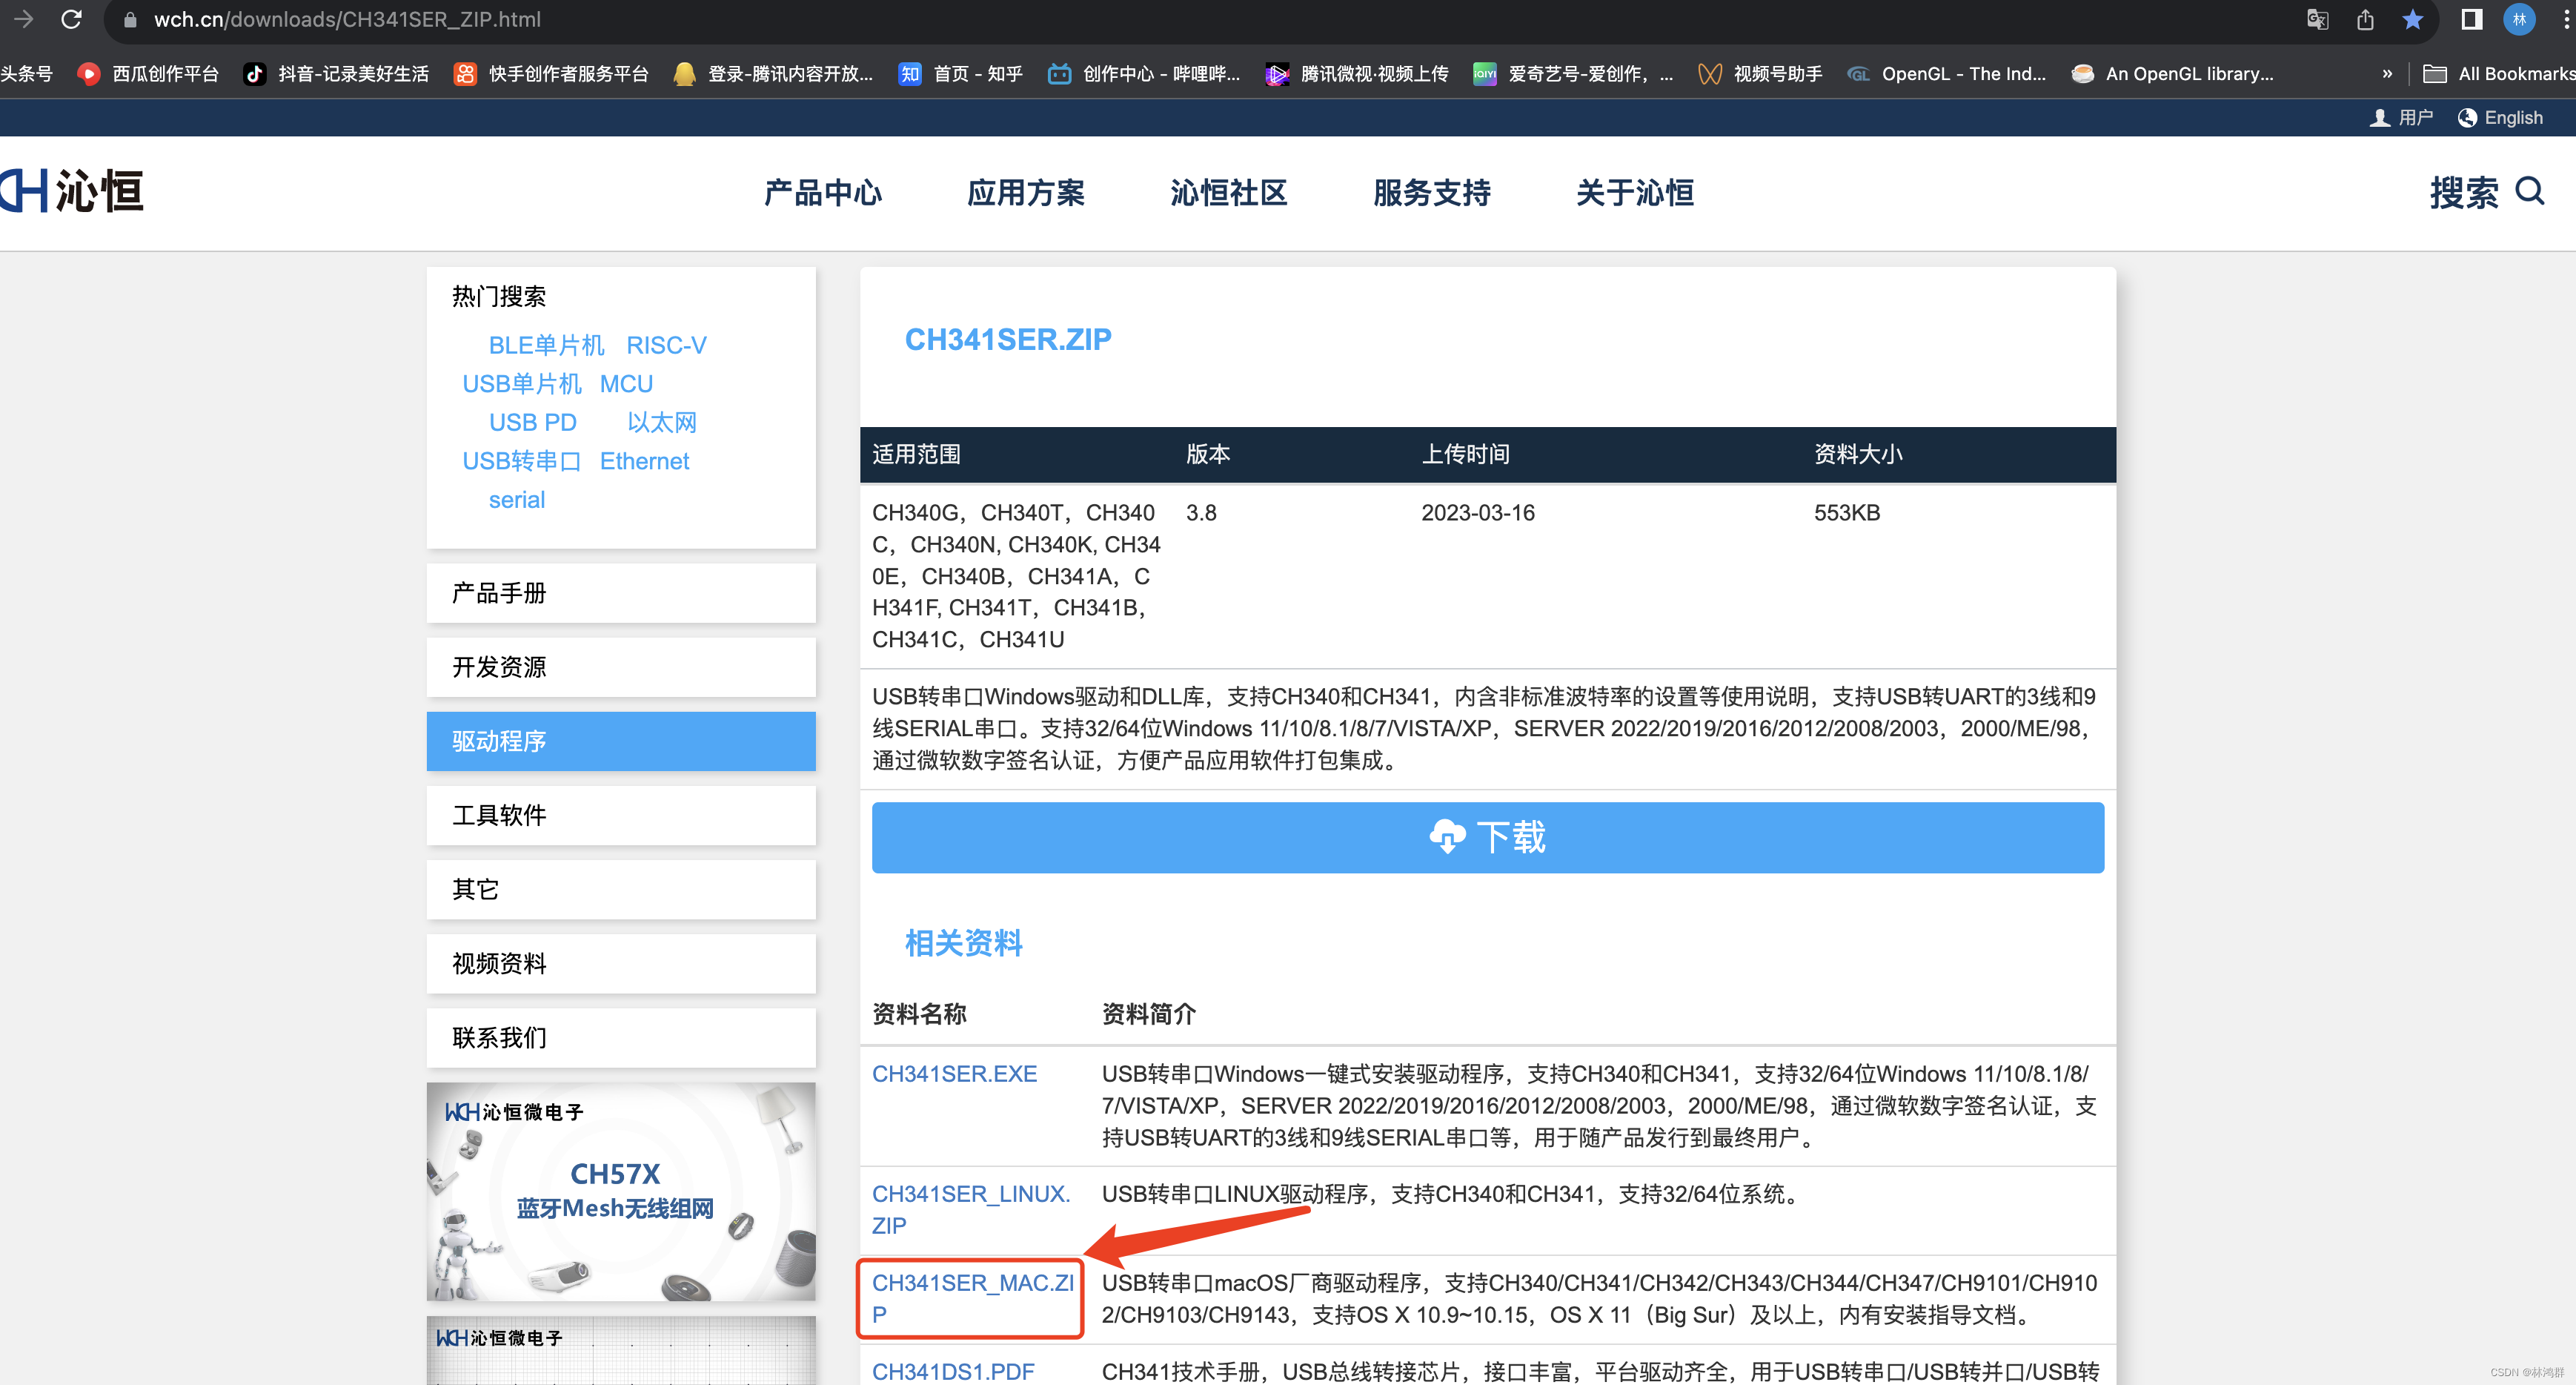Open the 首页 - 知乎 bookmark
2576x1385 pixels.
pos(960,74)
